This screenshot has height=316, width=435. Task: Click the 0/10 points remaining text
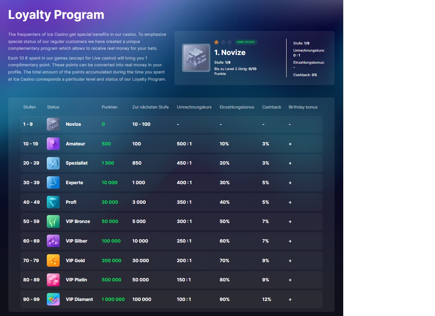point(253,69)
